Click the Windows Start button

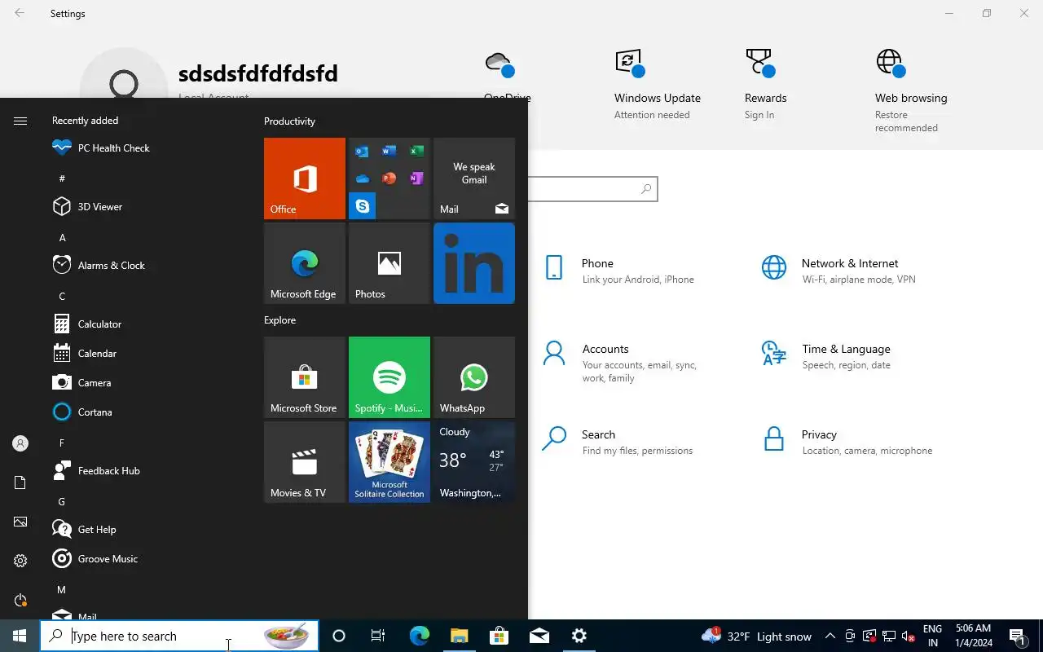20,636
